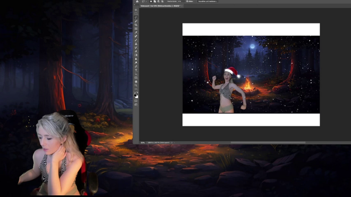Click the document dimensions status text
Screen dimensions: 351x197
(159, 142)
